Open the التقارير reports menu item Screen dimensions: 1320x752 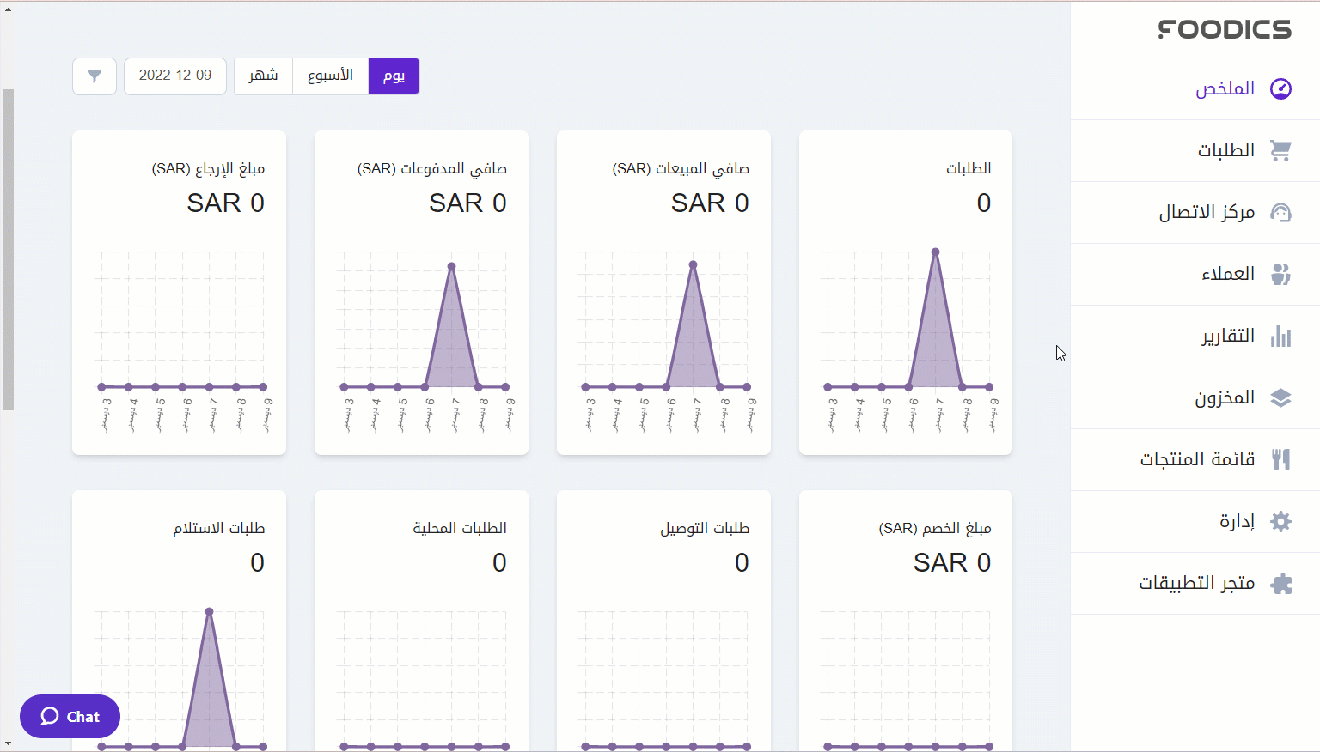(1227, 337)
